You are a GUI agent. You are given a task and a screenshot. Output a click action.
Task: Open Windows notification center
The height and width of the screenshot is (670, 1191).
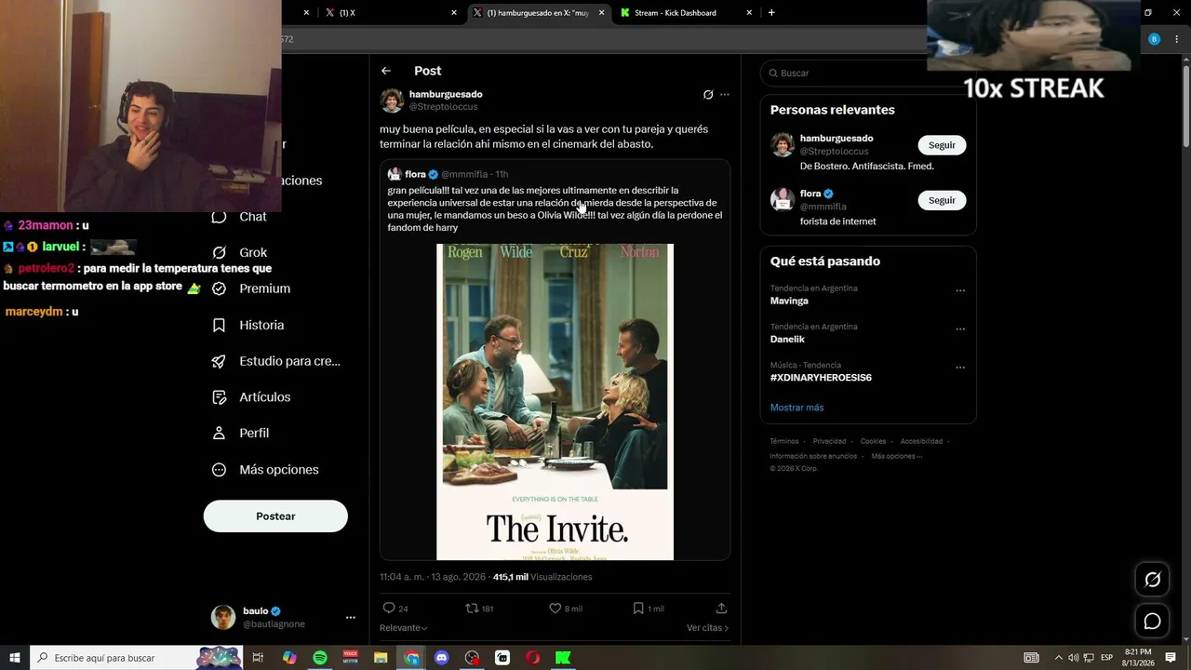tap(1171, 658)
